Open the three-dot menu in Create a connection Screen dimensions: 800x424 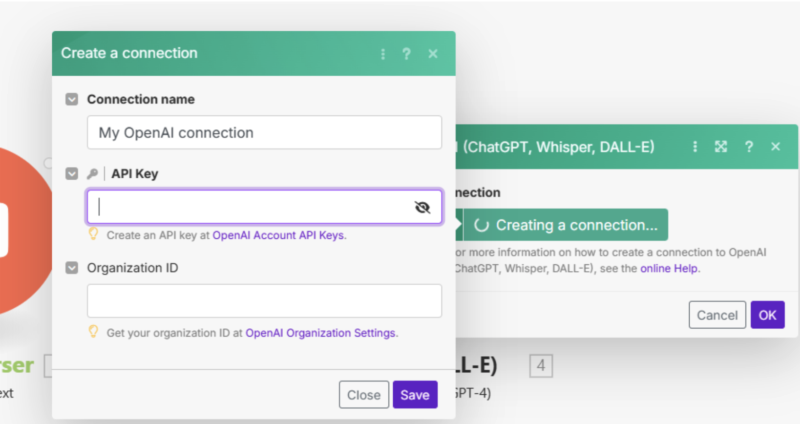point(383,54)
